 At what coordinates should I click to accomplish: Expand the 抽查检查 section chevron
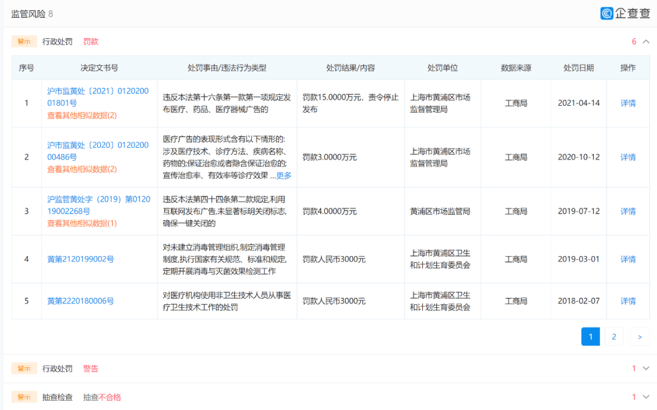click(646, 397)
